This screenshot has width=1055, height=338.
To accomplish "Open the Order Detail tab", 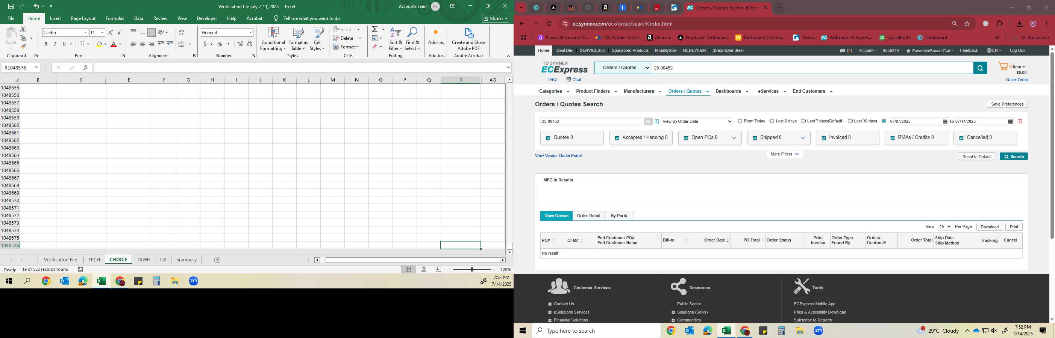I will 588,216.
